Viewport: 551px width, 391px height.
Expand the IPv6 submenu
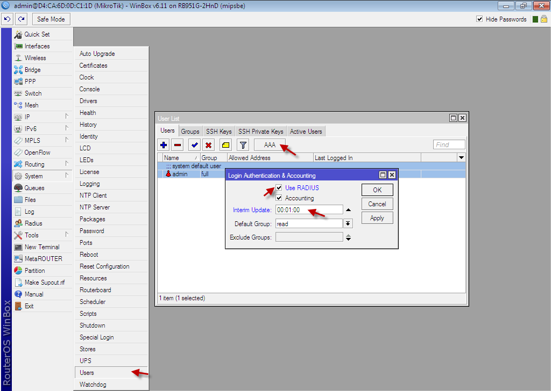[67, 128]
